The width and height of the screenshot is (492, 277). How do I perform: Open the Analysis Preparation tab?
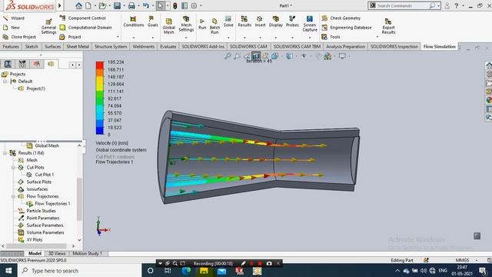coord(345,46)
